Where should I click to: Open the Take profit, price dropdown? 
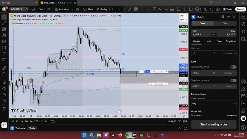tap(201, 67)
